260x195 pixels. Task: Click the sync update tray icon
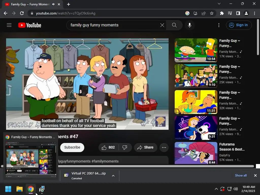222,189
